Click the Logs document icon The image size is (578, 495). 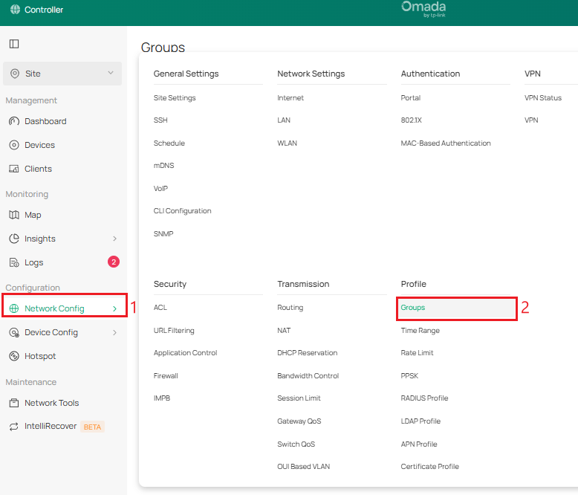click(x=14, y=262)
